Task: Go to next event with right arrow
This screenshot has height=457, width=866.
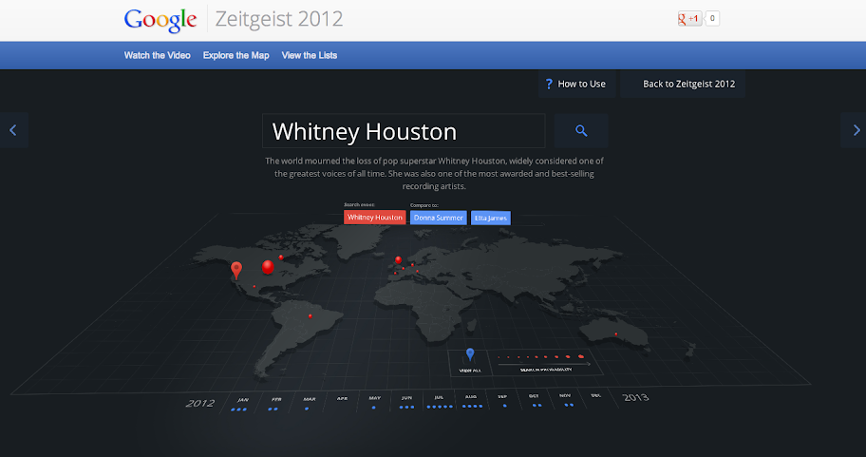Action: [x=852, y=130]
